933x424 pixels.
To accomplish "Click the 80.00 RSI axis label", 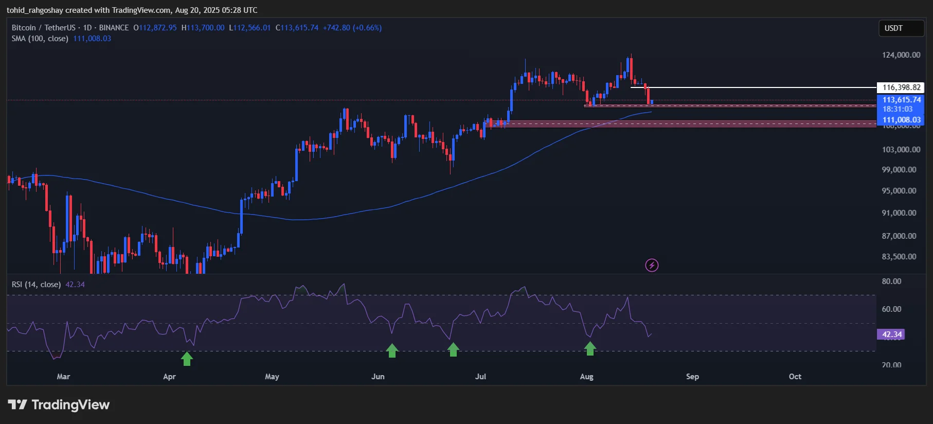I will pos(891,281).
